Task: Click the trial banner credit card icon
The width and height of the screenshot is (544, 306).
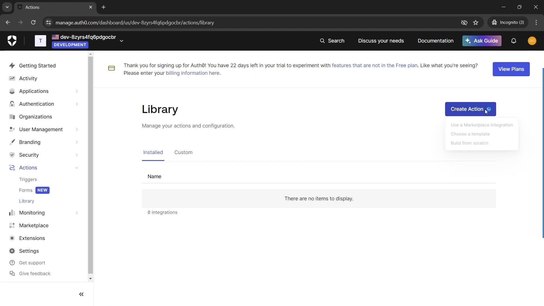Action: (x=111, y=68)
